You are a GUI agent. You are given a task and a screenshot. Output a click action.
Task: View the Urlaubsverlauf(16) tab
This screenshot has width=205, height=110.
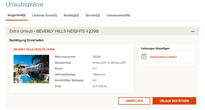coord(118,15)
